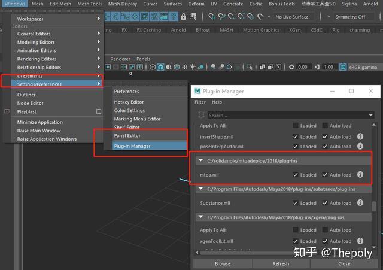Click the Refresh button
This screenshot has height=270, width=383.
point(281,263)
